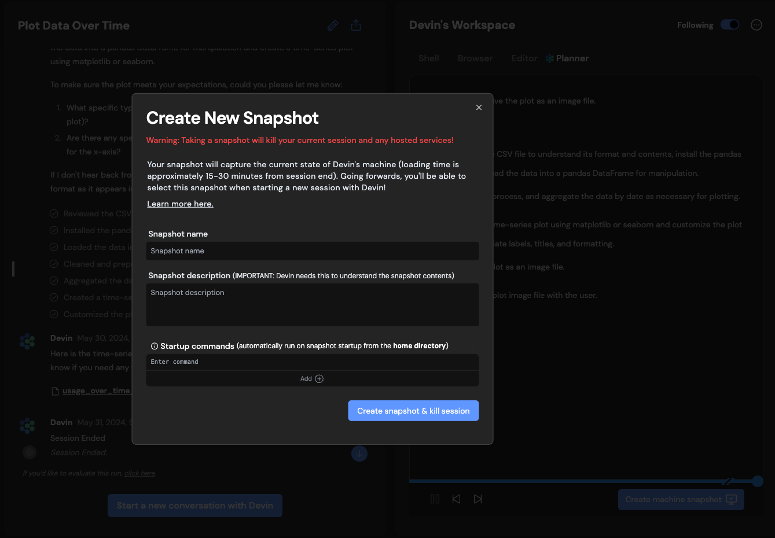Open the click here evaluation link
Image resolution: width=775 pixels, height=538 pixels.
140,473
